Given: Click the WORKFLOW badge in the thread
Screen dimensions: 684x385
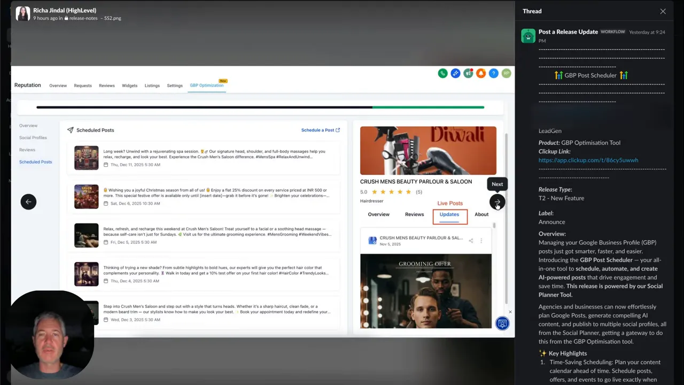Looking at the screenshot, I should click(613, 32).
